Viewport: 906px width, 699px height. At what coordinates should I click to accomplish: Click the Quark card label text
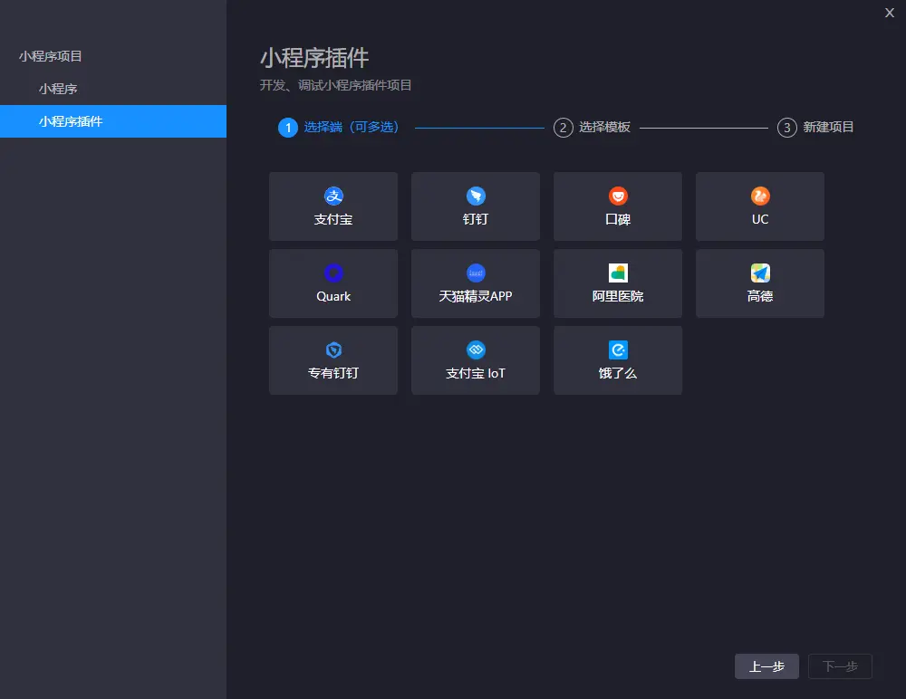pos(333,296)
